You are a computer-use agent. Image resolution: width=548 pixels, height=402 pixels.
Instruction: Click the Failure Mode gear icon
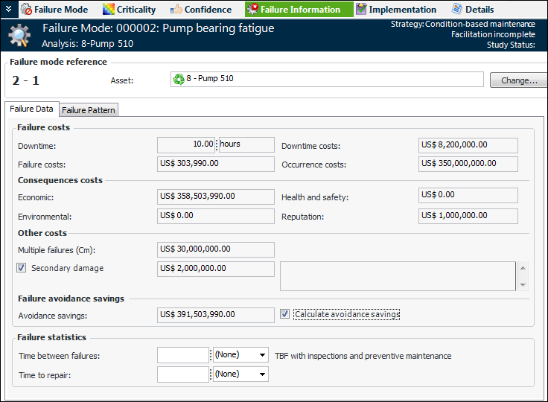click(x=26, y=9)
